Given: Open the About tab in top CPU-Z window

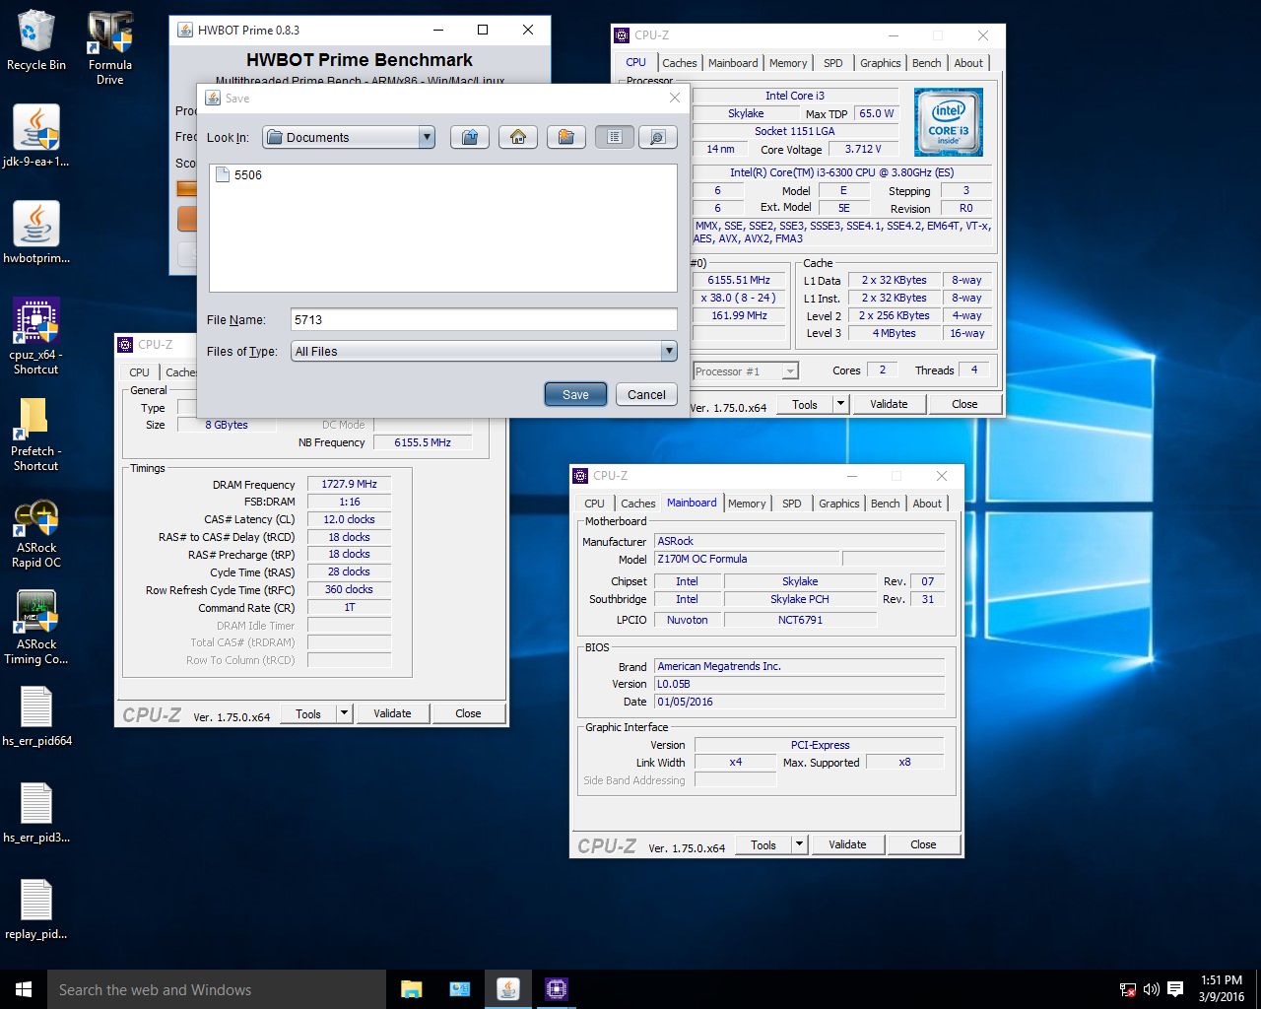Looking at the screenshot, I should (968, 63).
